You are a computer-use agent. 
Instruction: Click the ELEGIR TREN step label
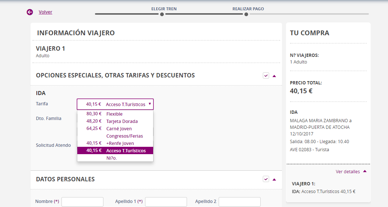pos(164,9)
